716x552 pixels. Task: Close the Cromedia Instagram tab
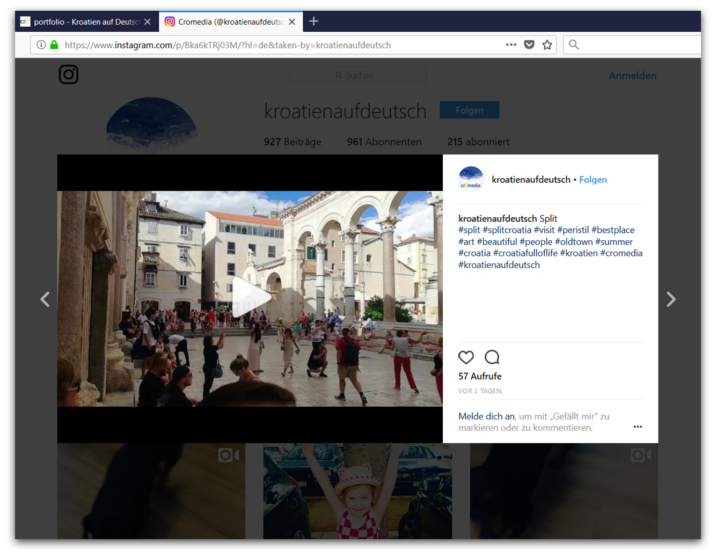[x=292, y=22]
